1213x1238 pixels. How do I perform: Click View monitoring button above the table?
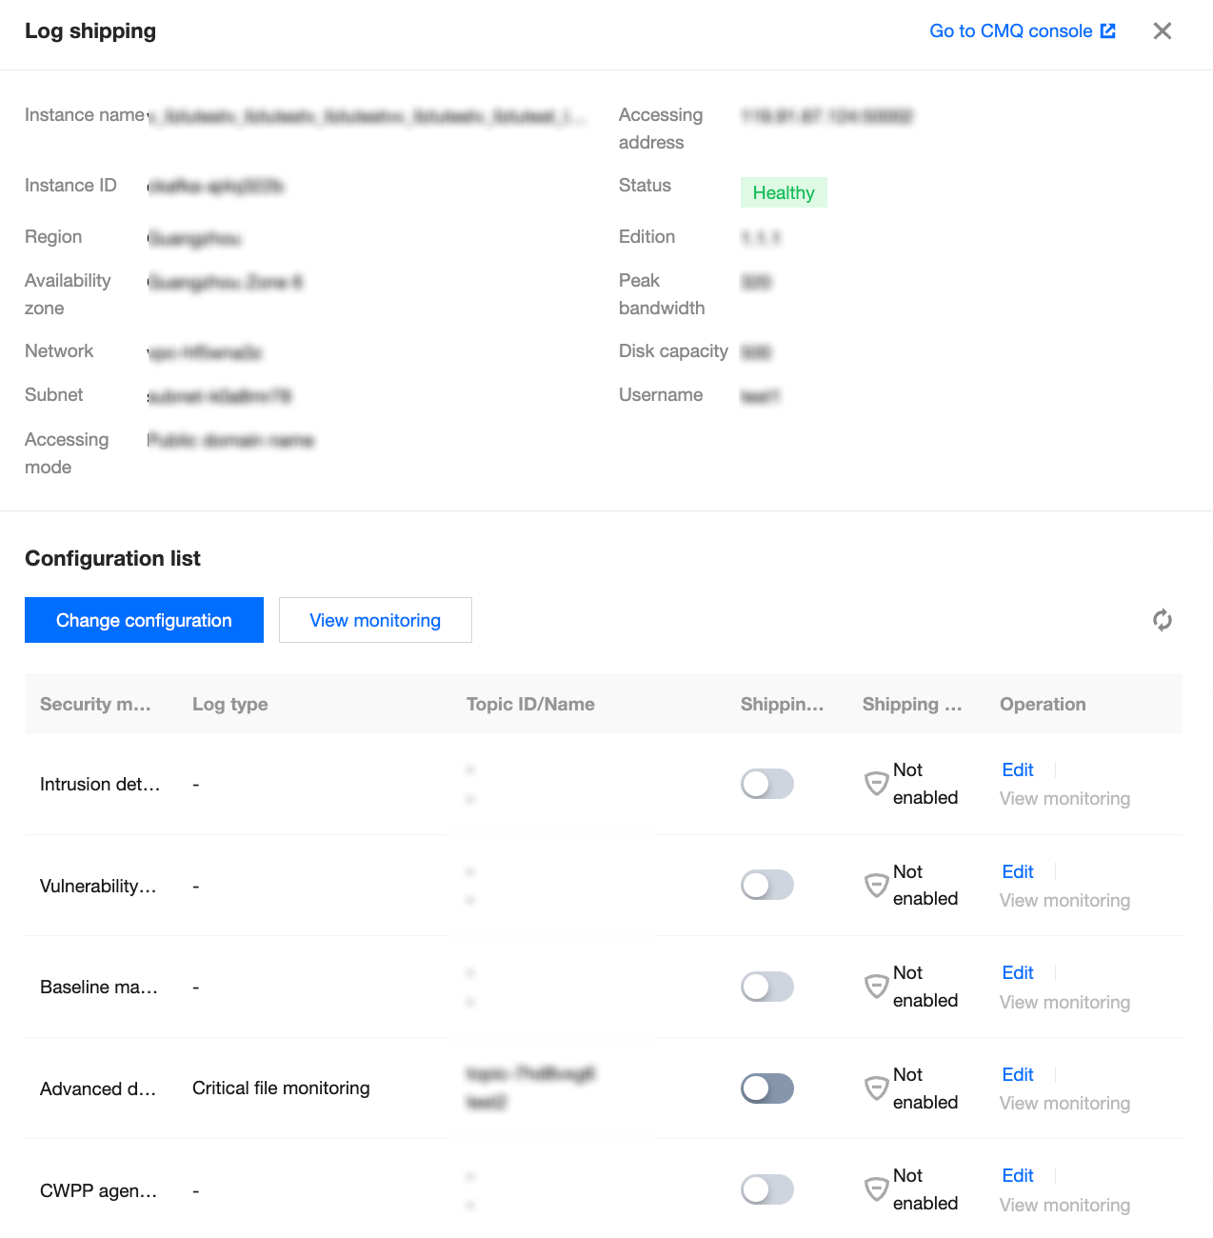[x=375, y=620]
